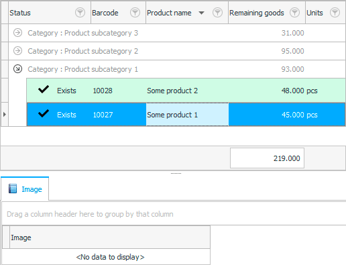This screenshot has width=346, height=265.
Task: Select 'Some product 1' cell
Action: coord(187,115)
